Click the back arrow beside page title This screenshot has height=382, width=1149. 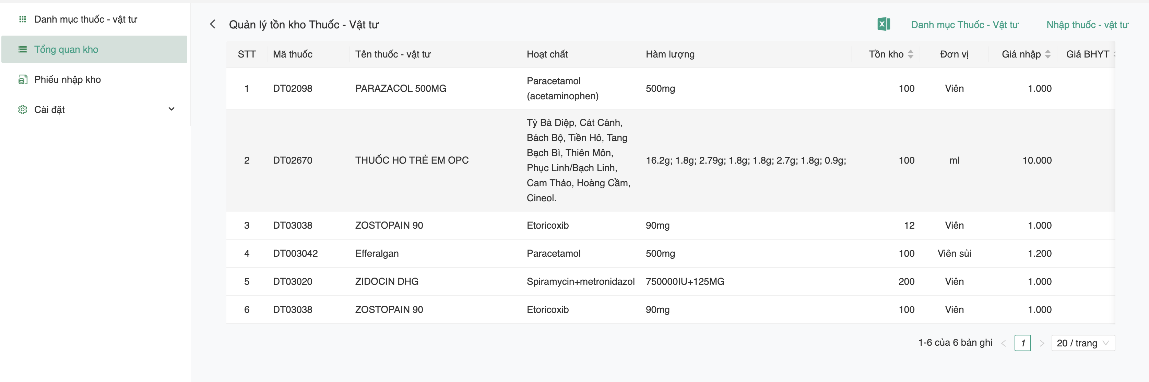[213, 24]
